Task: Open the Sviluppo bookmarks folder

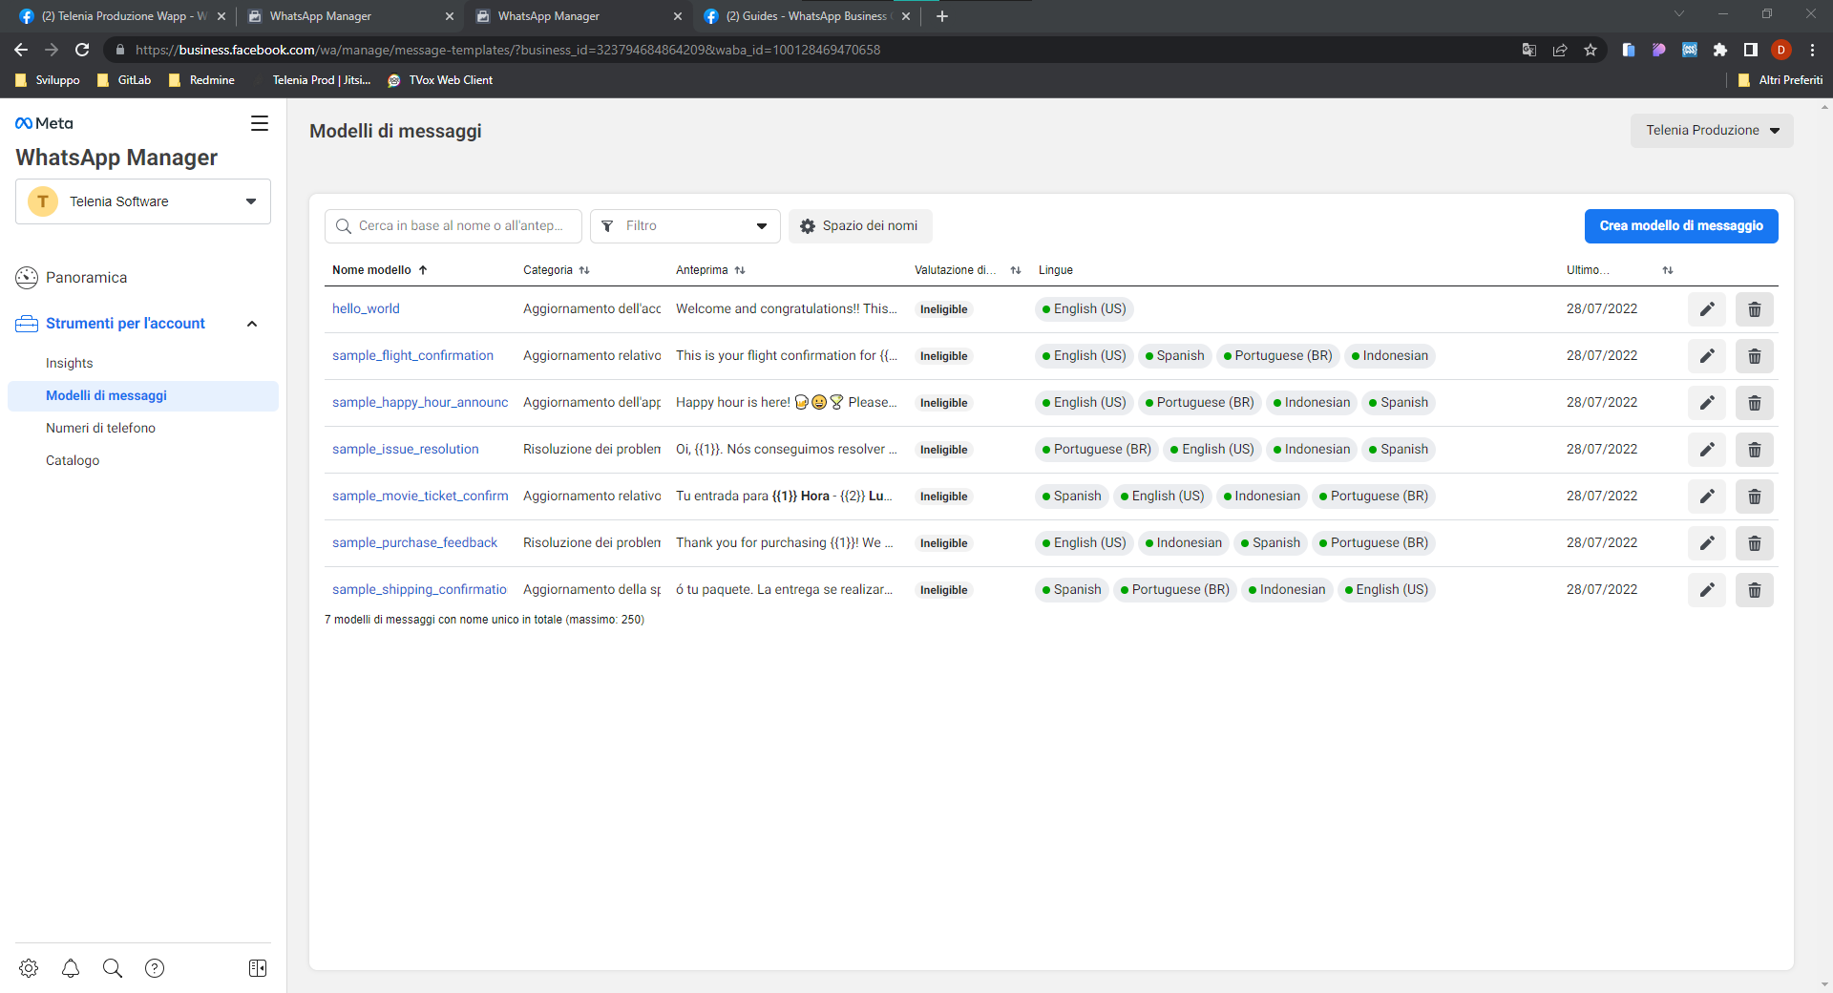Action: click(48, 80)
